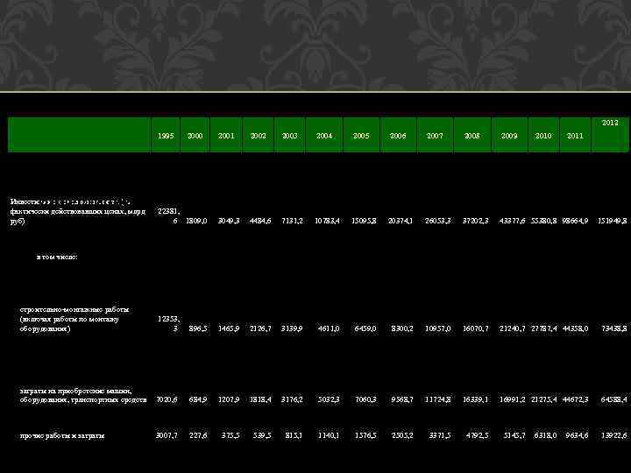The image size is (631, 473).
Task: Click the cell with value 44358,0
Action: click(575, 328)
